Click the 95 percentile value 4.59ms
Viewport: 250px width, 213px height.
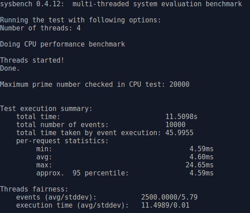(x=202, y=173)
